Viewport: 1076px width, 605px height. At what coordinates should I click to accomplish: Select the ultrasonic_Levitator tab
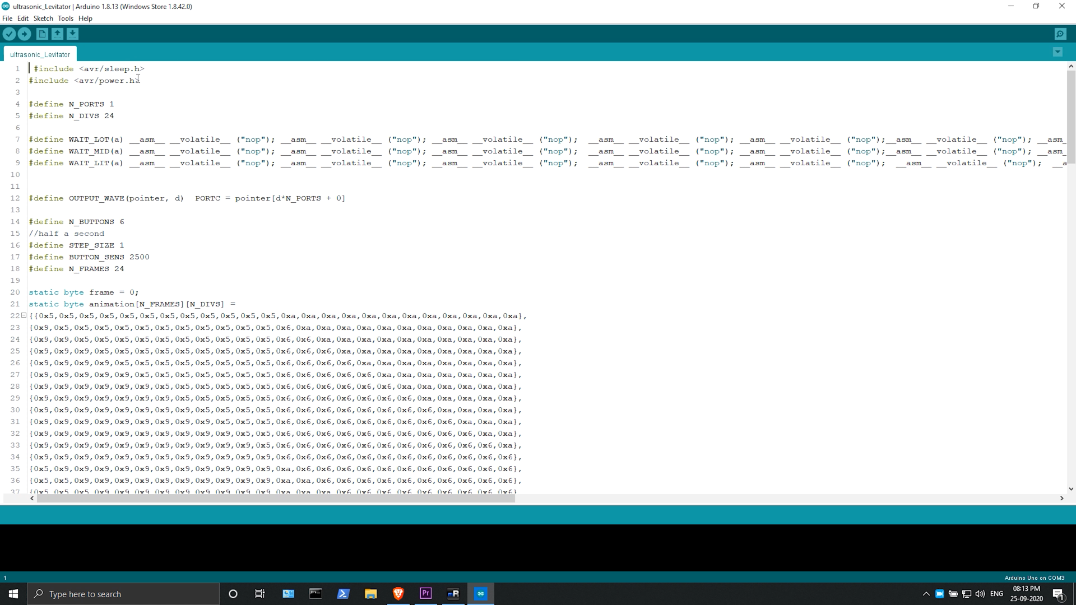[x=40, y=54]
